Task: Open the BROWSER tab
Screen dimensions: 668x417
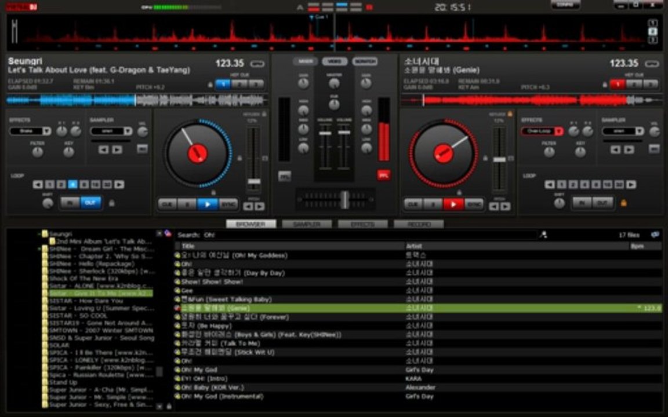Action: (251, 224)
